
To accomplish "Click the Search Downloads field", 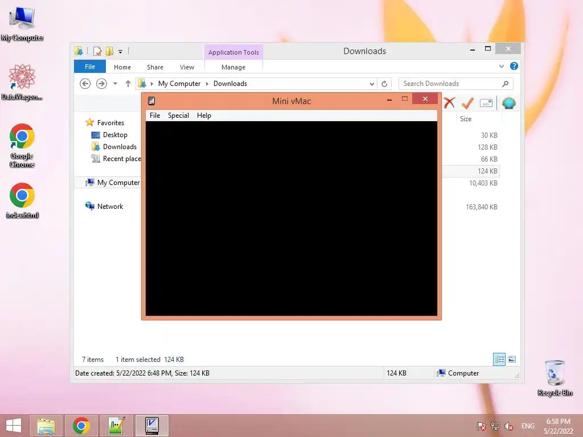I will (x=456, y=84).
